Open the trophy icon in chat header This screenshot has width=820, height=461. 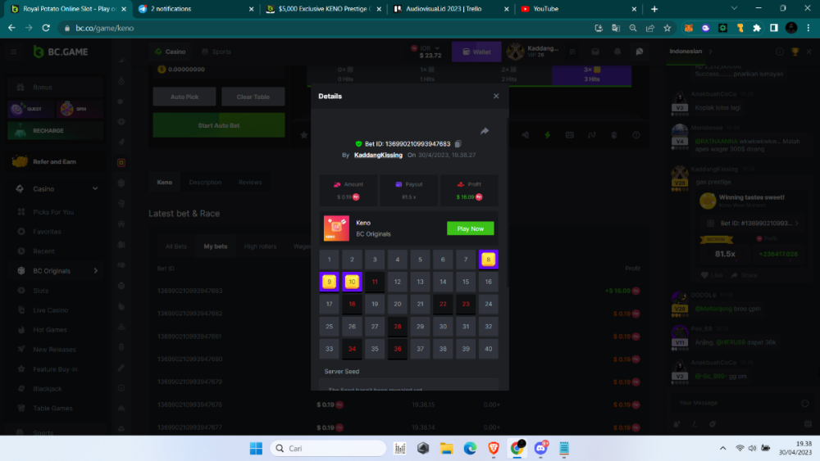795,52
